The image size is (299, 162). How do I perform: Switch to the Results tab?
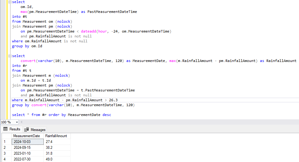[x=12, y=129]
